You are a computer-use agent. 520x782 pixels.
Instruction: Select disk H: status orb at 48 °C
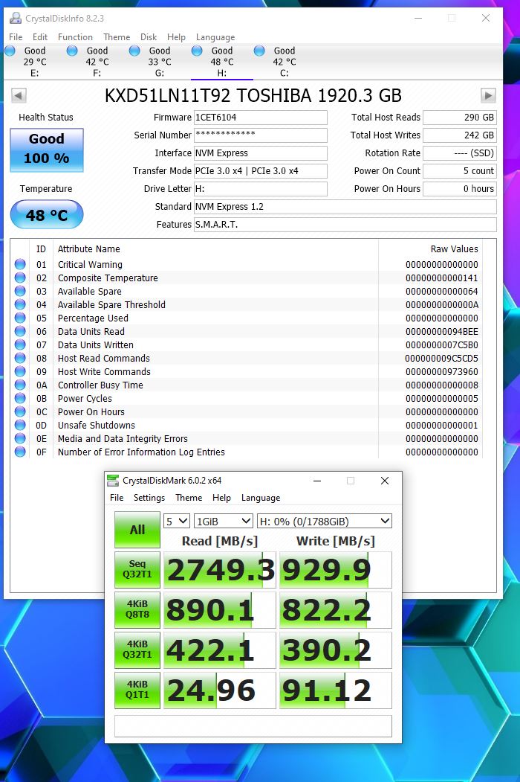coord(197,51)
